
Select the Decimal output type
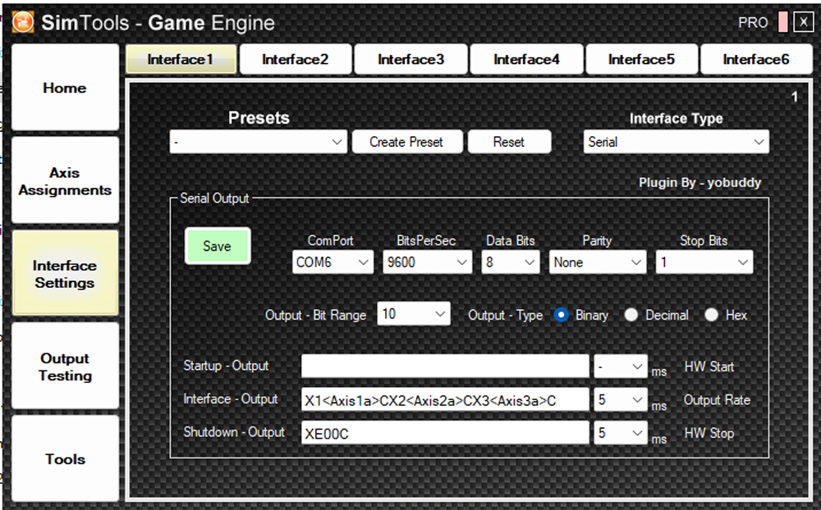point(631,315)
